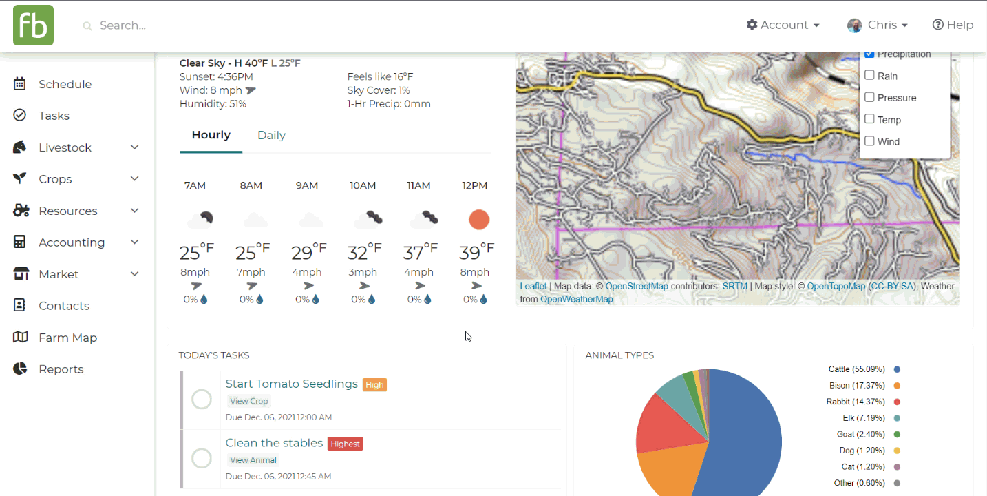Viewport: 987px width, 496px height.
Task: Click the Farm Map icon
Action: pos(21,338)
